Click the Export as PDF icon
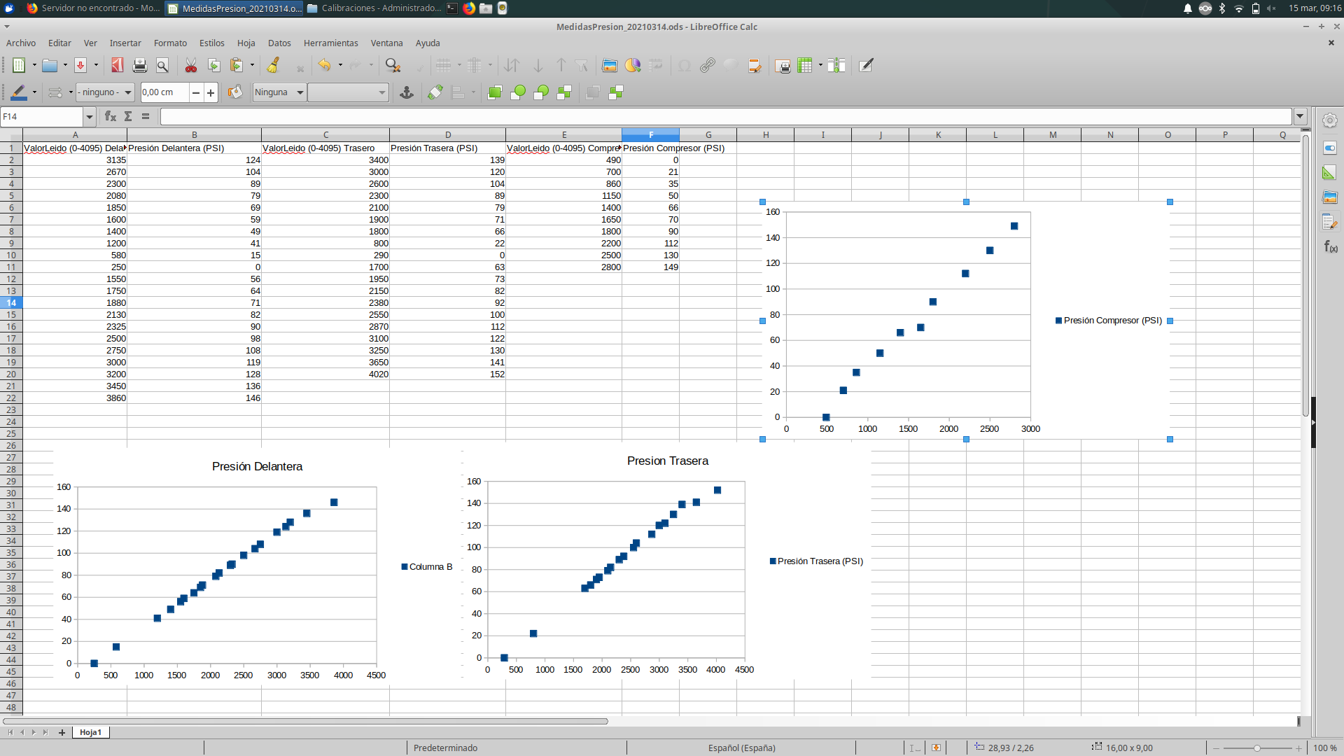The width and height of the screenshot is (1344, 756). [x=117, y=66]
